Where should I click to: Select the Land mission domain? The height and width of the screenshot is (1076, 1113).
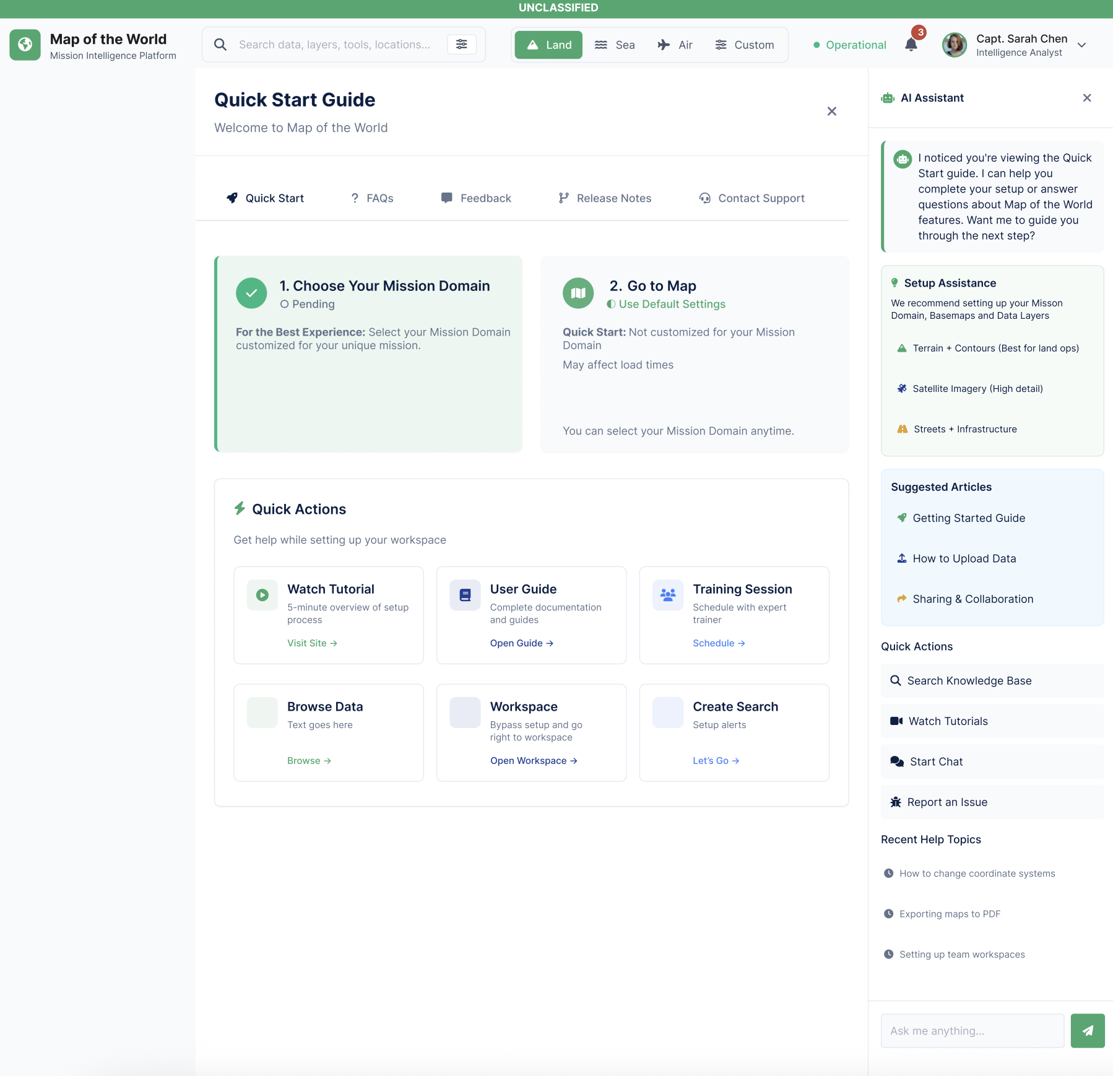548,45
